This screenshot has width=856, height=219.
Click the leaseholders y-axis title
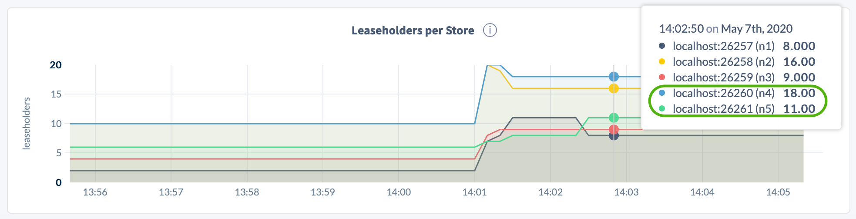(x=27, y=124)
